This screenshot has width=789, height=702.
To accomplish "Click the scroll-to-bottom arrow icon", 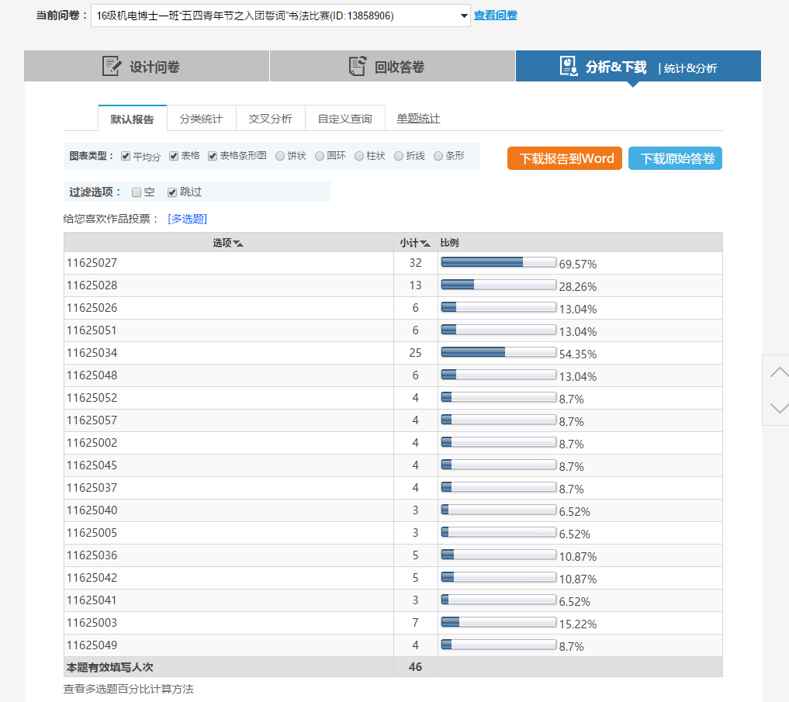I will pos(778,407).
